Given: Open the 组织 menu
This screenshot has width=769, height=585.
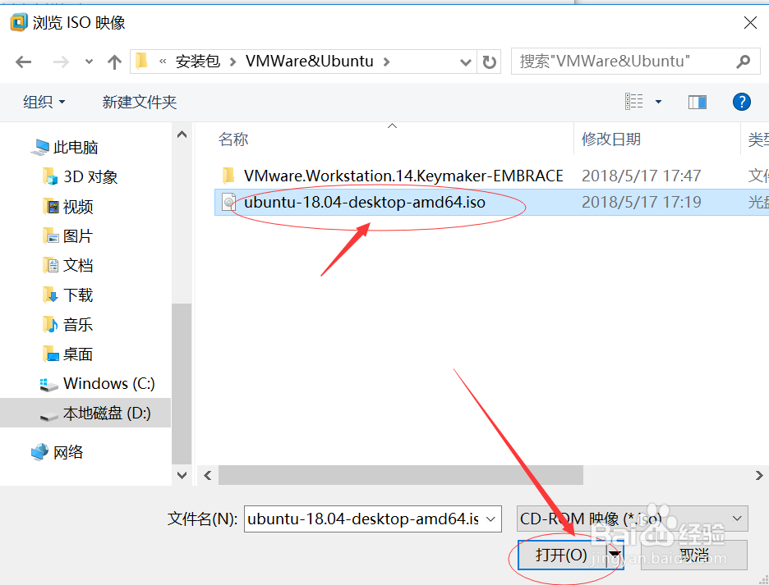Looking at the screenshot, I should (44, 102).
